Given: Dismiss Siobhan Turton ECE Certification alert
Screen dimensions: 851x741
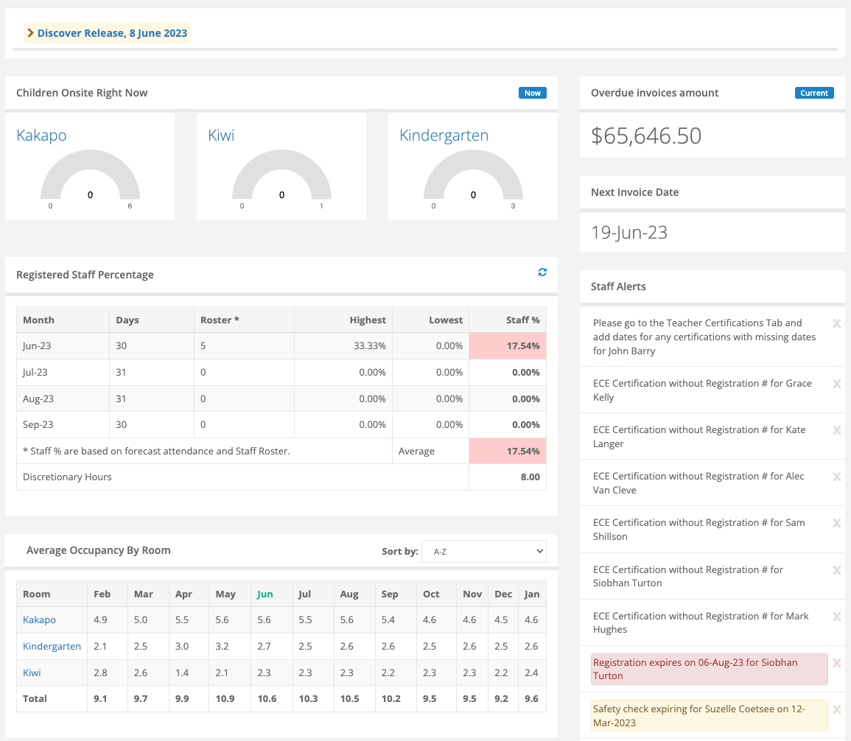Looking at the screenshot, I should tap(836, 570).
